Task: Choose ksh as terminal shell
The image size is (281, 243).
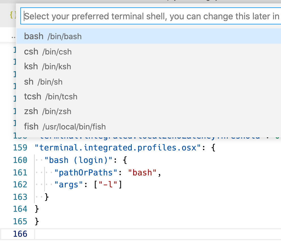Action: tap(48, 66)
